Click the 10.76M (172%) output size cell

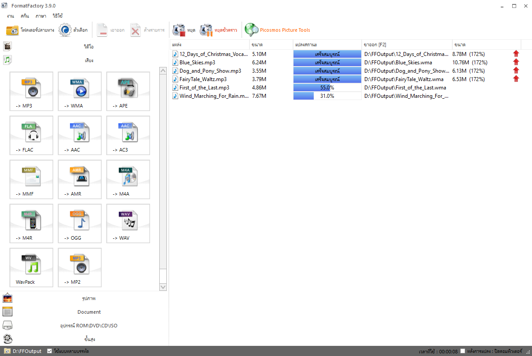(470, 63)
